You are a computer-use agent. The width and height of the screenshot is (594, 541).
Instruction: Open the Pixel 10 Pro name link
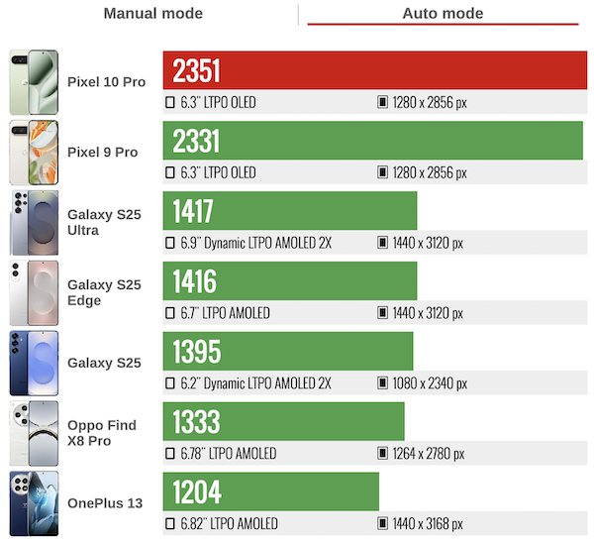106,82
